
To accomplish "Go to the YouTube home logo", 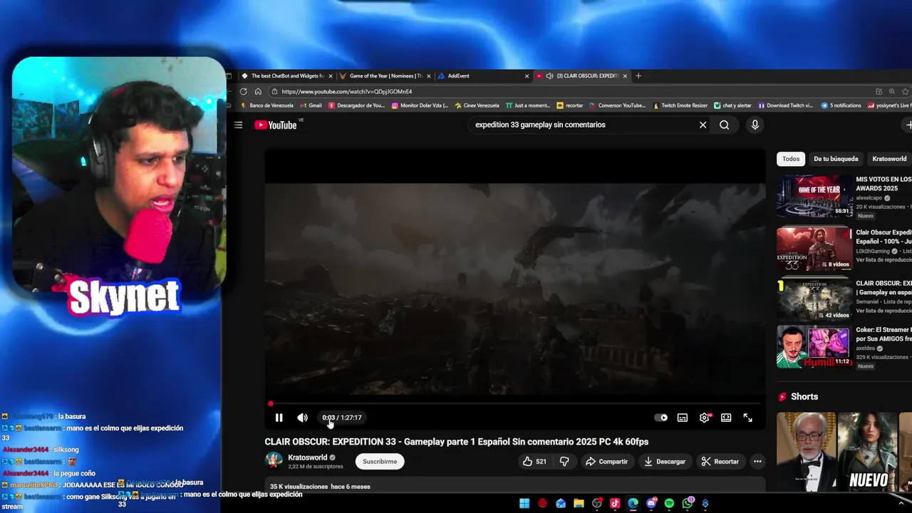I will click(276, 125).
